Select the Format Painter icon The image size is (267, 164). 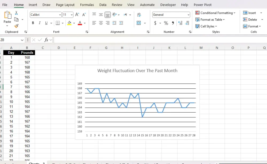click(15, 26)
